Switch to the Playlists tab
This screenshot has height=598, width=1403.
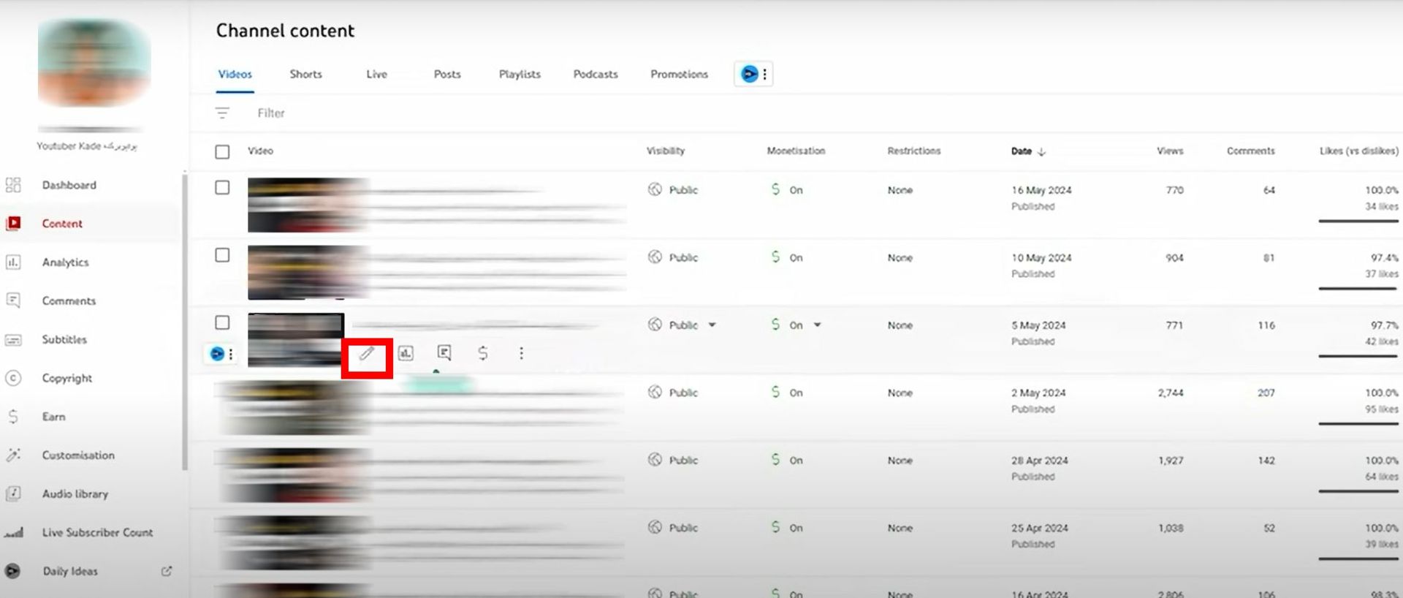tap(520, 75)
